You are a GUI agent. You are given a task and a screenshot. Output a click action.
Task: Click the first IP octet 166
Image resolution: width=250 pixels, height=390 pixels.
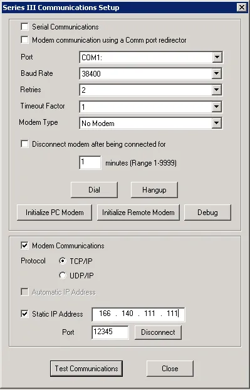105,314
